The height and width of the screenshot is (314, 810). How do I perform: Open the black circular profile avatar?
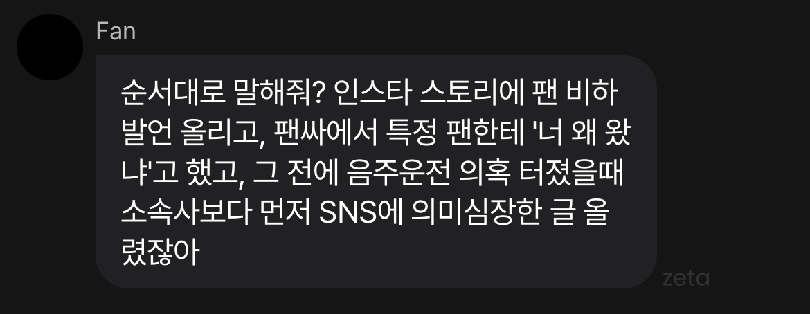(x=50, y=47)
